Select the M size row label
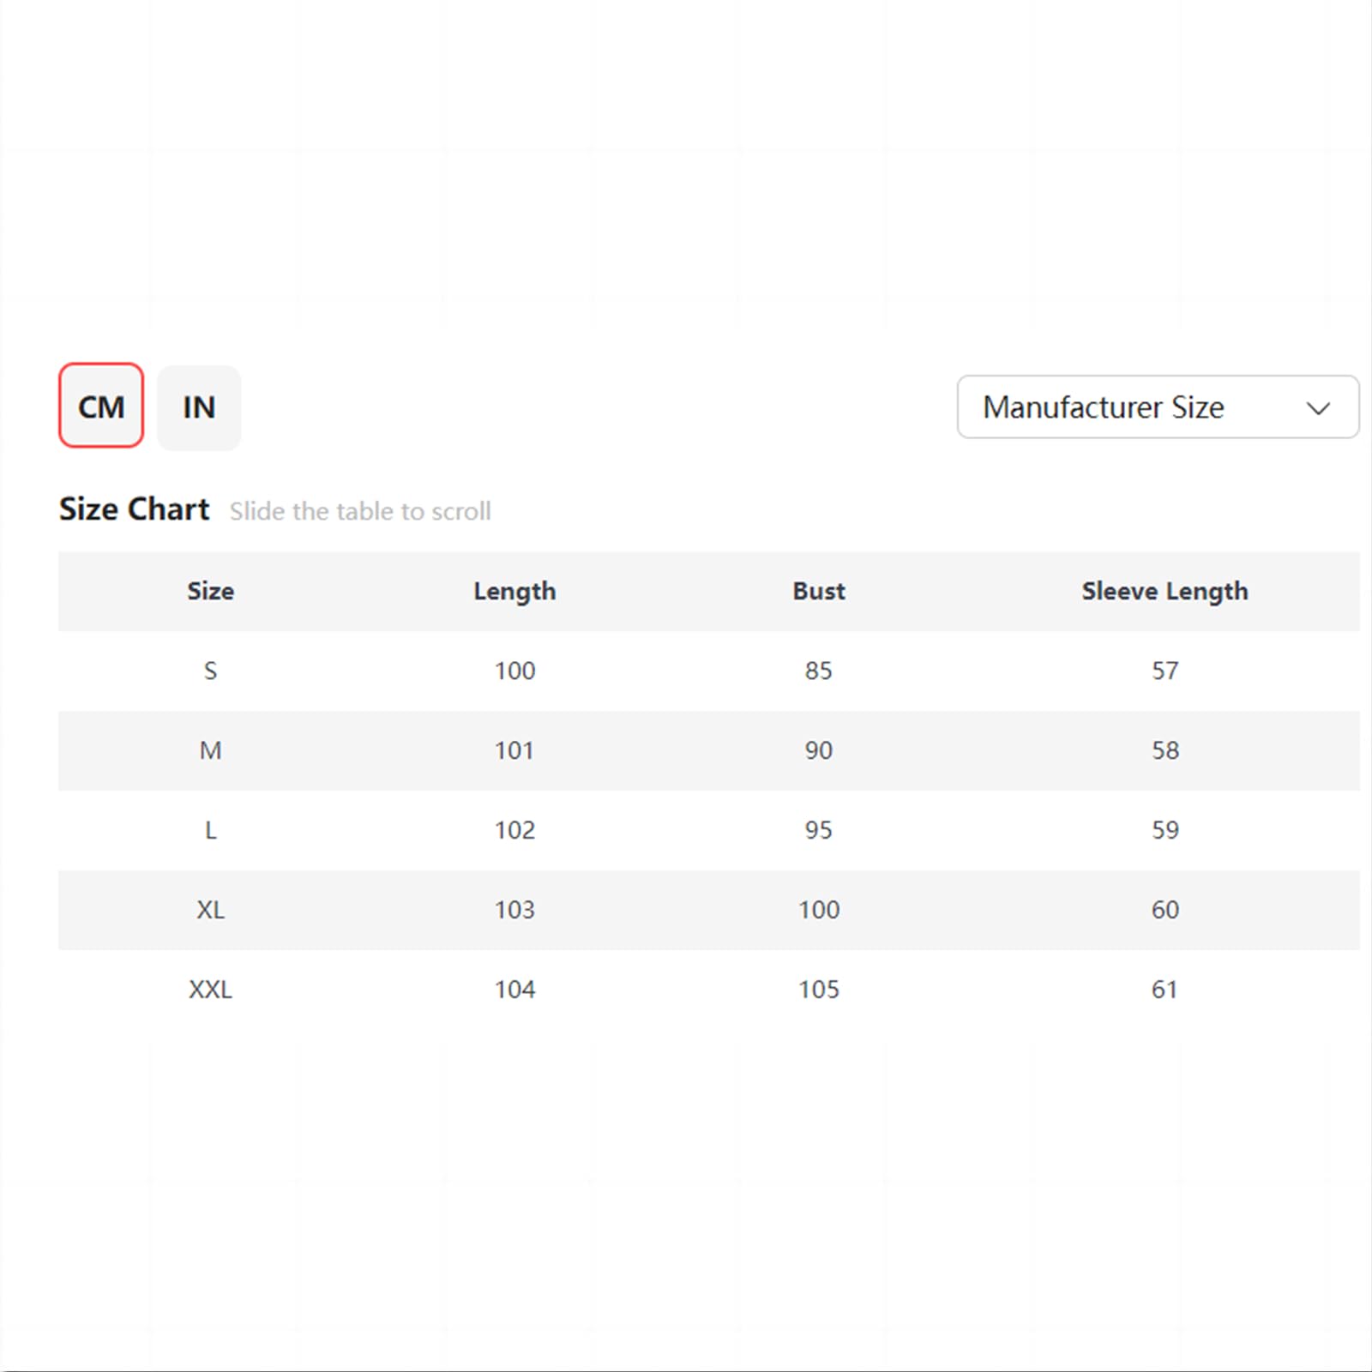The image size is (1372, 1372). click(210, 750)
